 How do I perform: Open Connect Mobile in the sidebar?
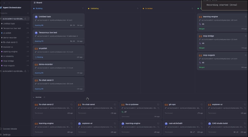click(10, 129)
